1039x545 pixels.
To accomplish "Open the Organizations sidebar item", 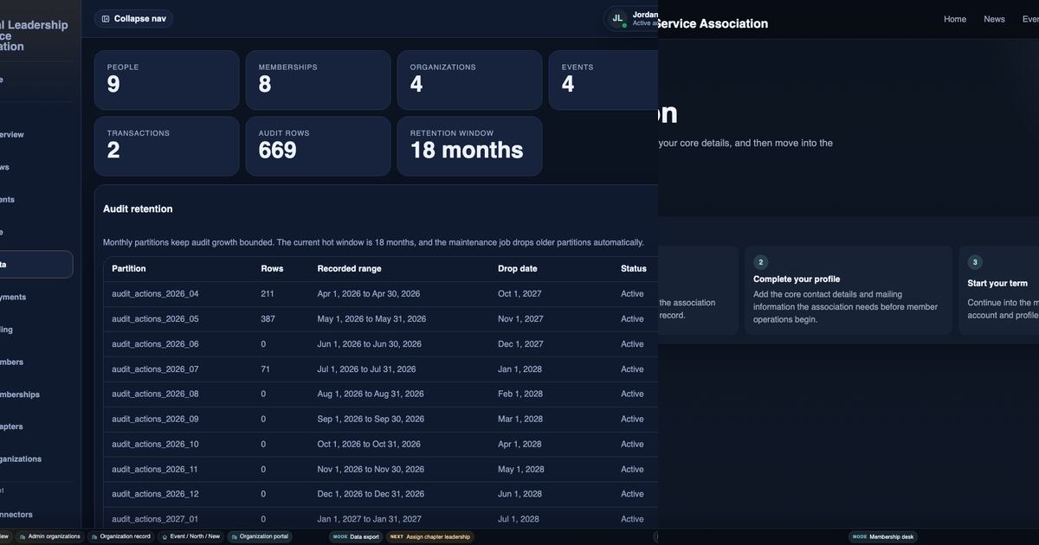I will coord(36,459).
